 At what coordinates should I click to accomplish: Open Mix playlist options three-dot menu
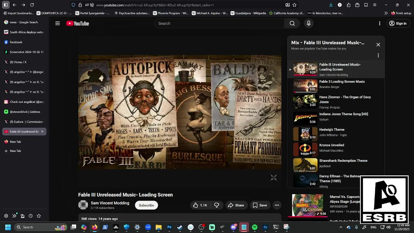pyautogui.click(x=378, y=55)
